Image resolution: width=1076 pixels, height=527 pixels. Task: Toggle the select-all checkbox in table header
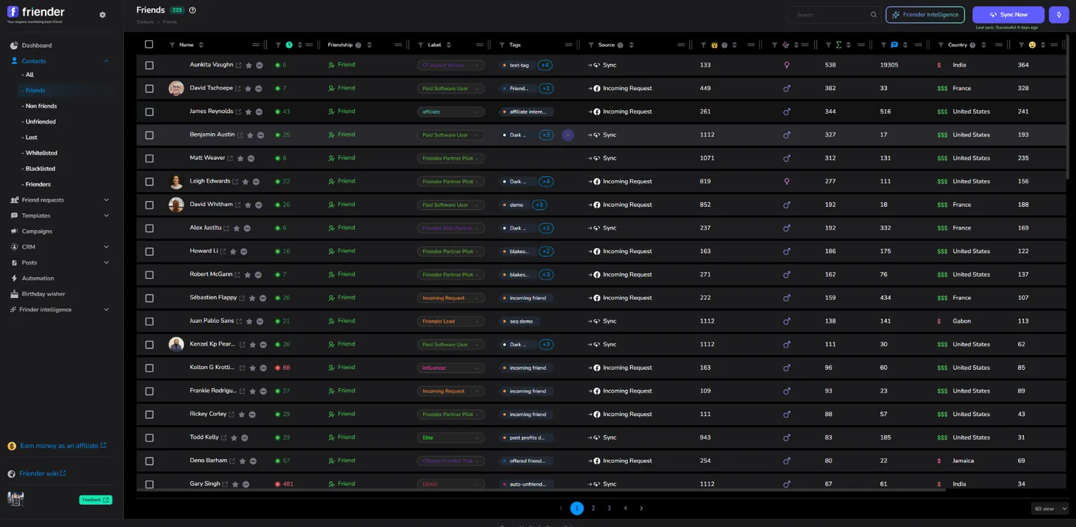click(x=149, y=44)
